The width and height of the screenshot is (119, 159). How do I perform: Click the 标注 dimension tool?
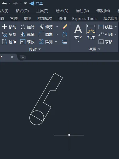[91, 32]
